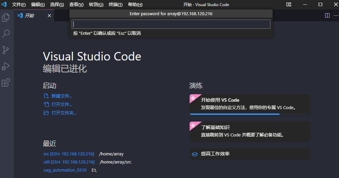Open the 编辑(E) menu
Screen dimensions: 339x178
coord(38,4)
